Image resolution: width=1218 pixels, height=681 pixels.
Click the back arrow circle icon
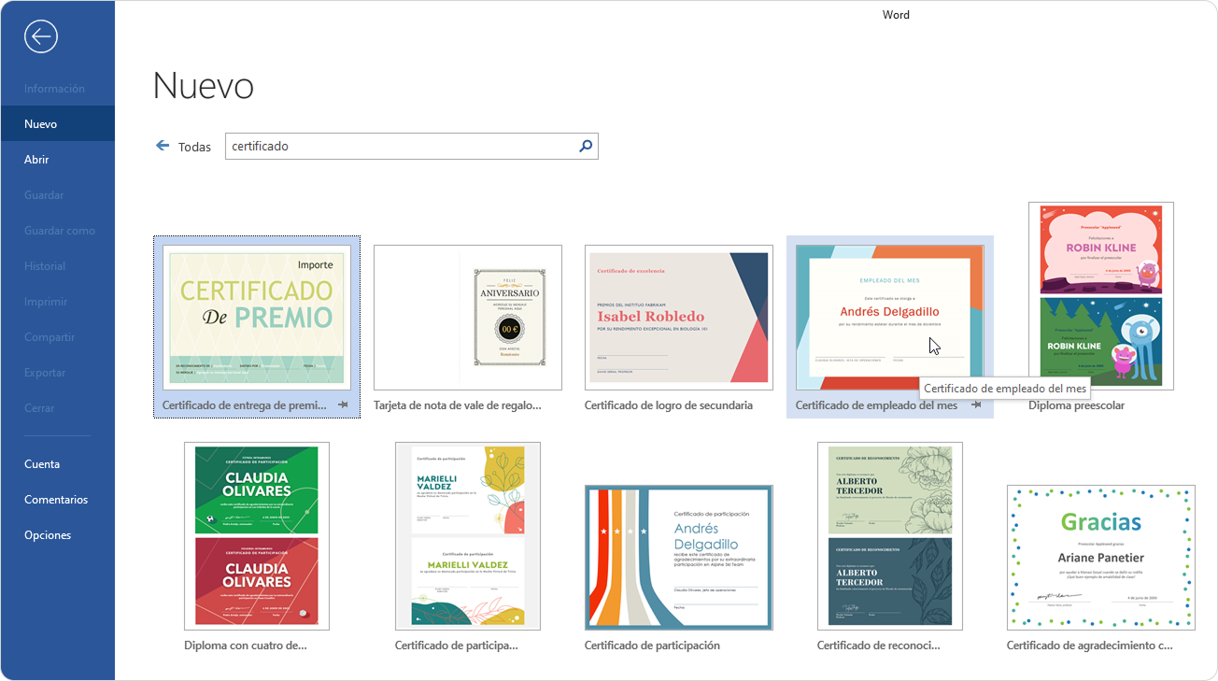tap(41, 36)
